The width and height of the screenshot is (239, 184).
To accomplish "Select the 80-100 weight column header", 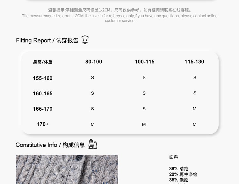I will point(94,62).
